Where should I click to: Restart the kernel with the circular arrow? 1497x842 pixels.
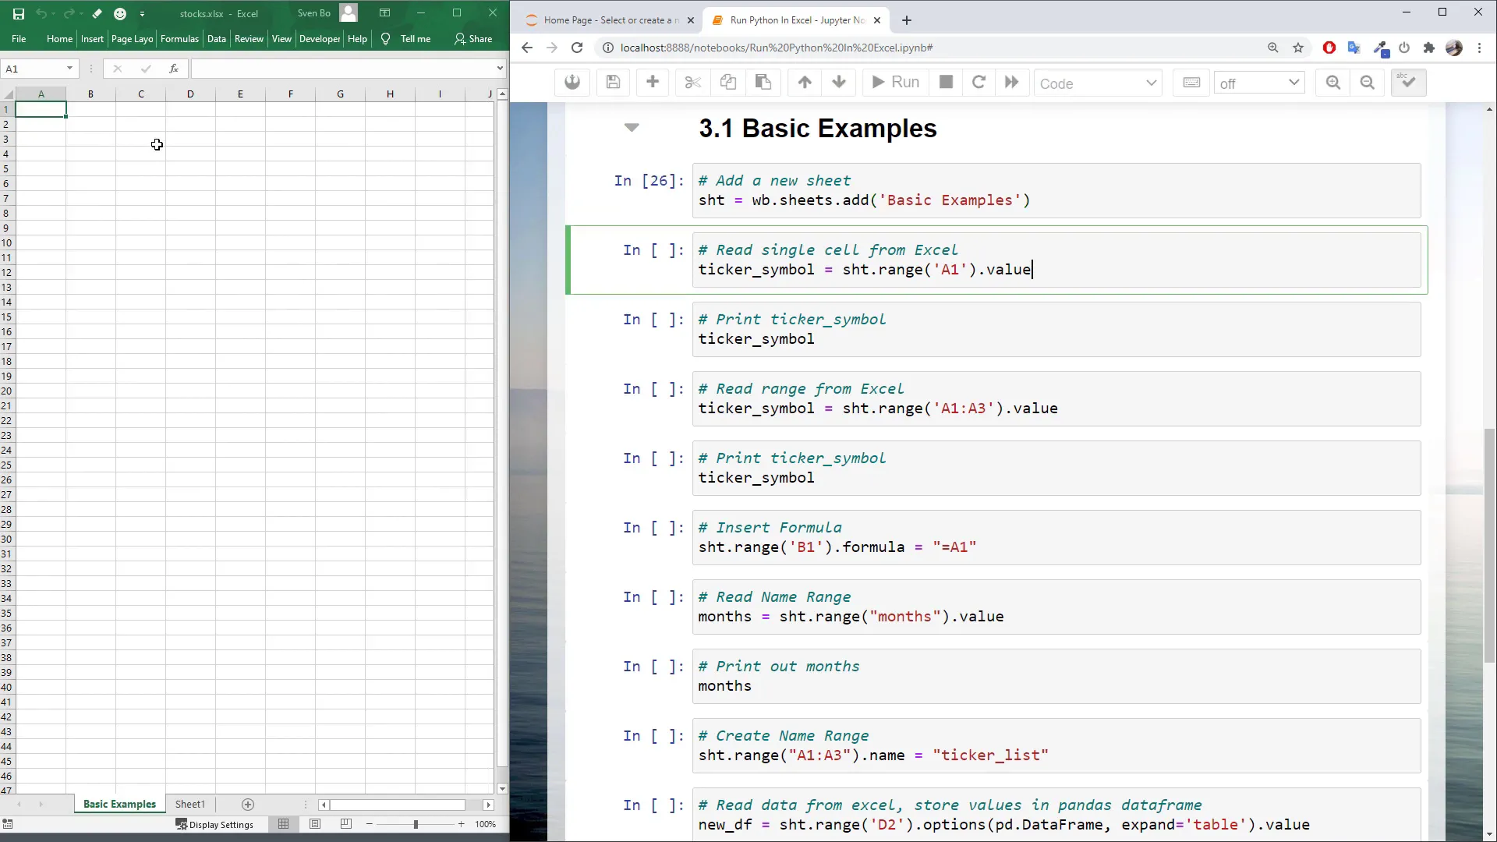[979, 83]
